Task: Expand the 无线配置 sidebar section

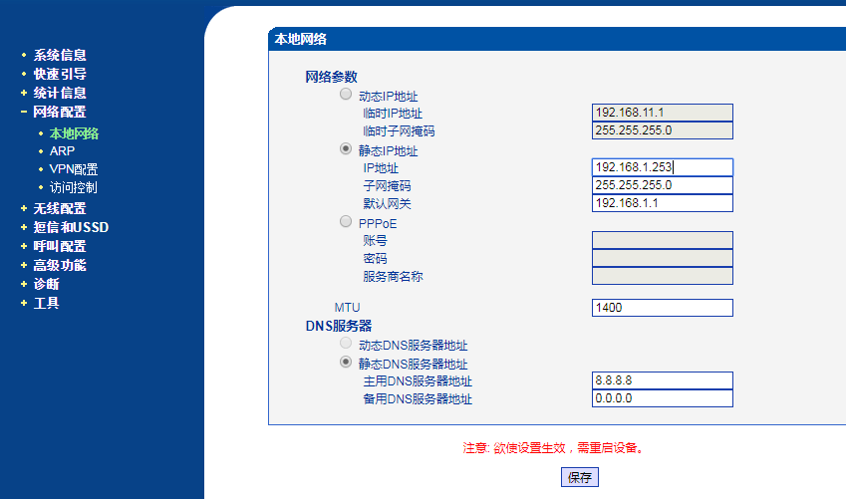Action: pyautogui.click(x=59, y=208)
